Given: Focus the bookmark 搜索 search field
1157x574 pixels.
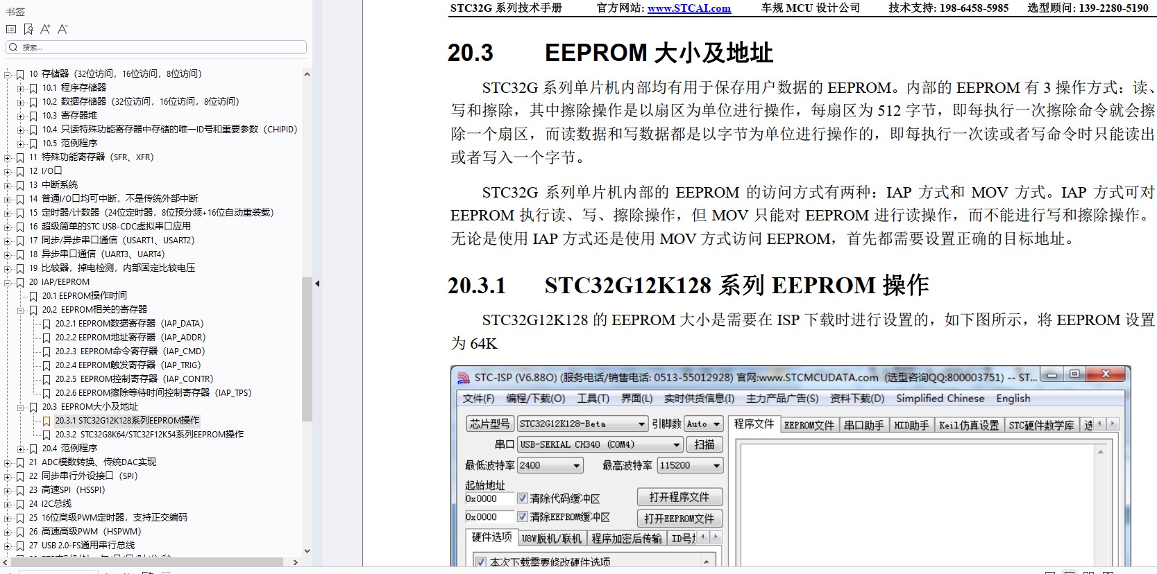Looking at the screenshot, I should coord(156,47).
